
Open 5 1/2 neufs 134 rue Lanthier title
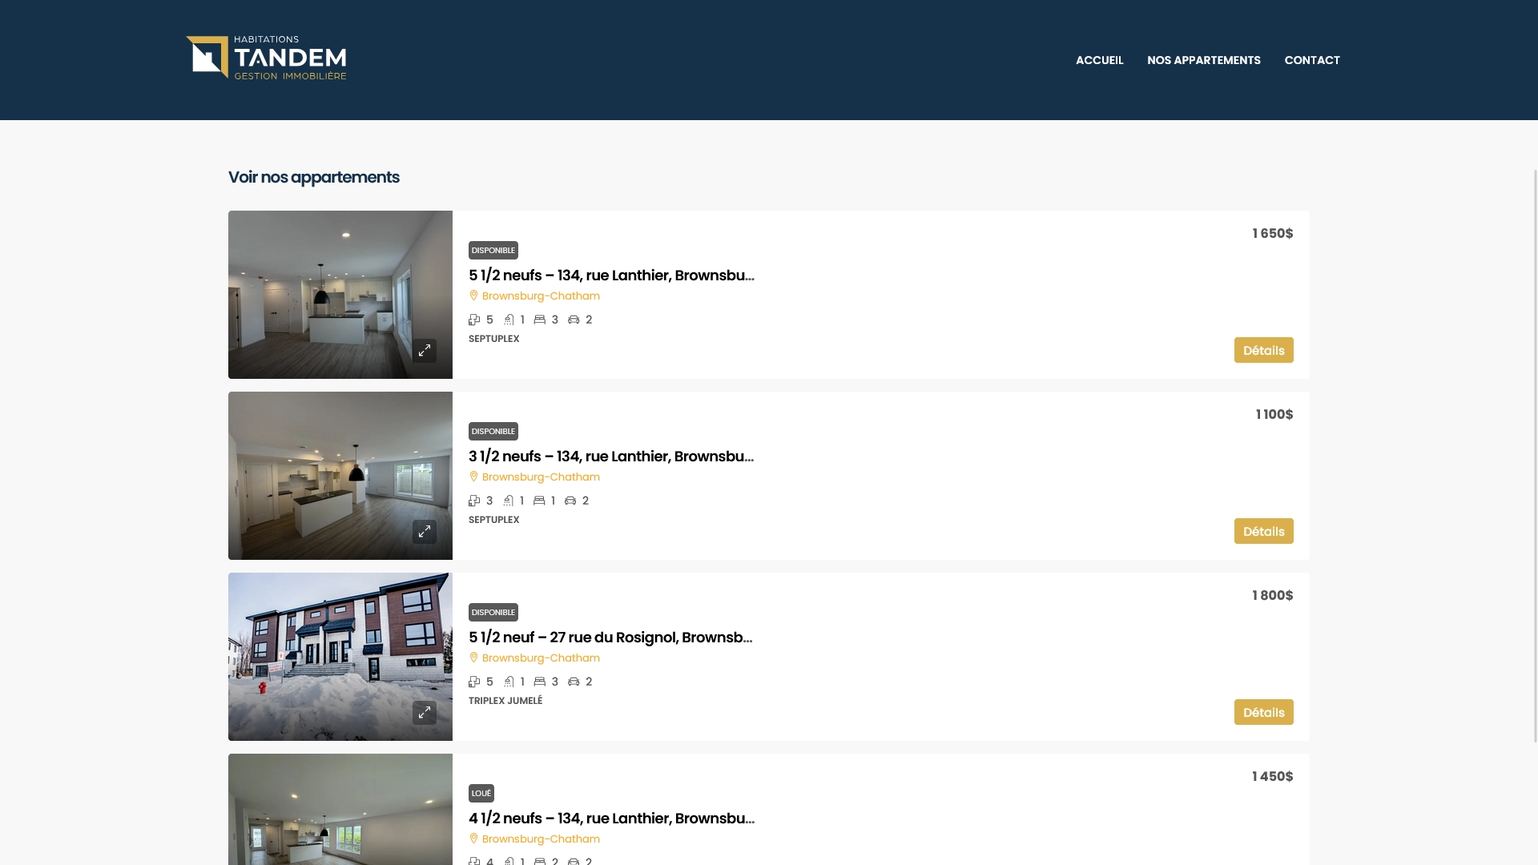[611, 276]
